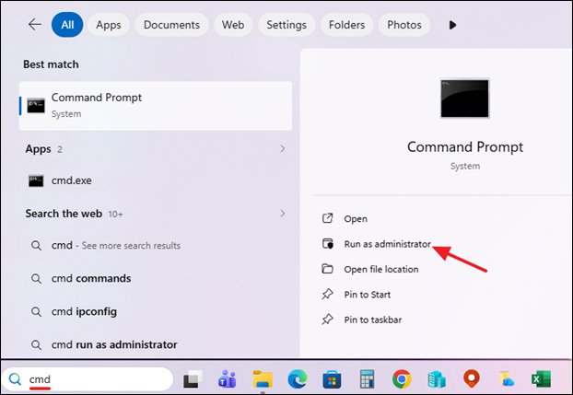Click search icon beside 'cmd run as administrator'

click(36, 345)
